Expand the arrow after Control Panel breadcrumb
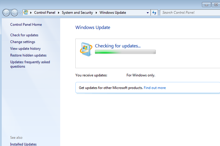This screenshot has width=220, height=146. pos(59,13)
